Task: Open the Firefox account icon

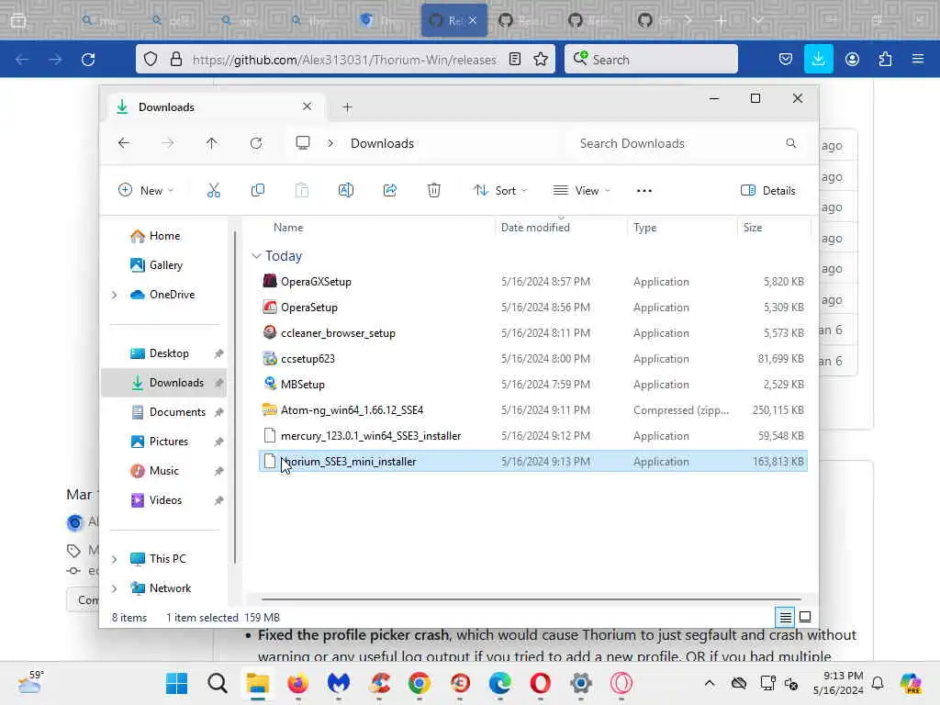Action: (852, 60)
